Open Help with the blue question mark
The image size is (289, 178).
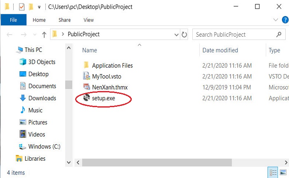[285, 20]
